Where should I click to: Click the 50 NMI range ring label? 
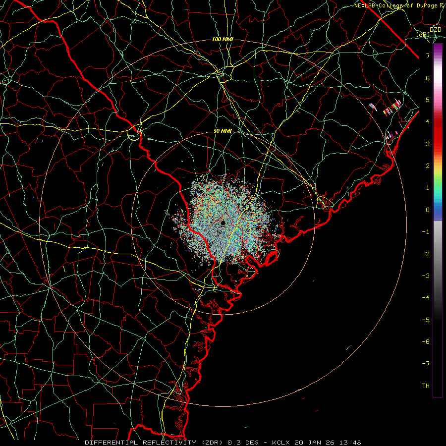[x=223, y=131]
